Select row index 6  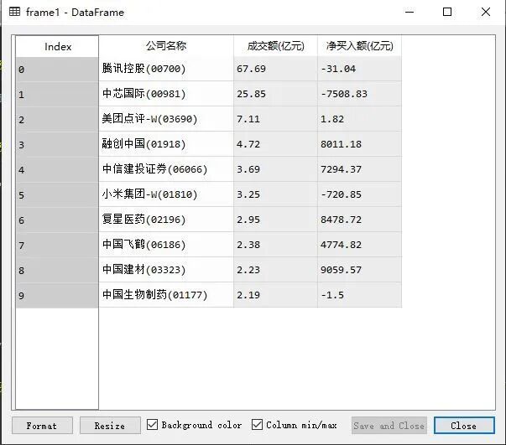[x=57, y=220]
